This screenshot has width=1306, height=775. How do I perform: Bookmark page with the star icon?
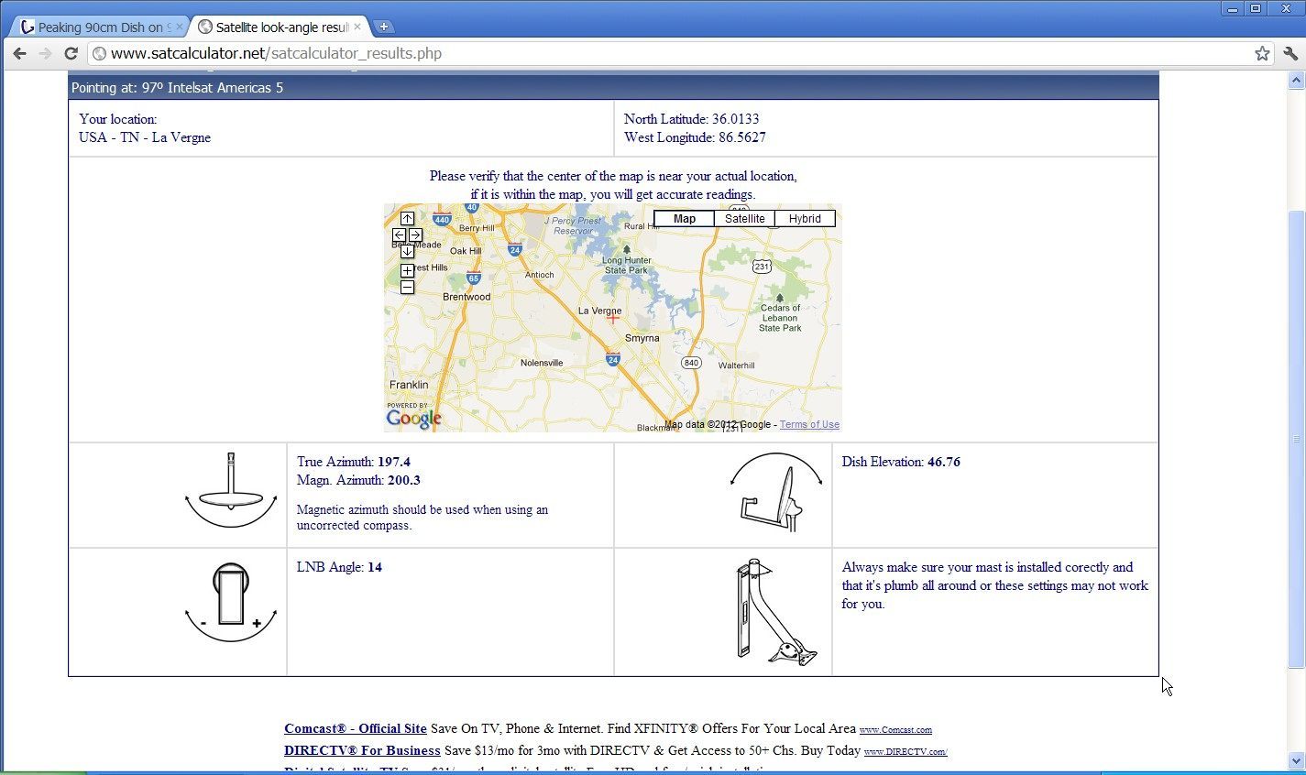[1262, 53]
